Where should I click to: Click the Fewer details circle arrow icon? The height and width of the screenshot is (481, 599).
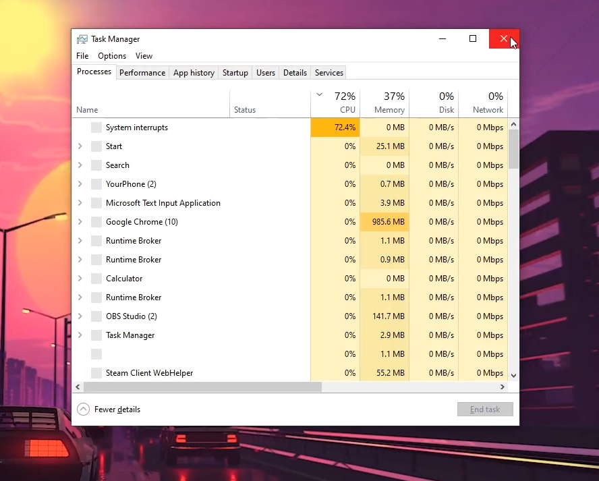(x=83, y=409)
